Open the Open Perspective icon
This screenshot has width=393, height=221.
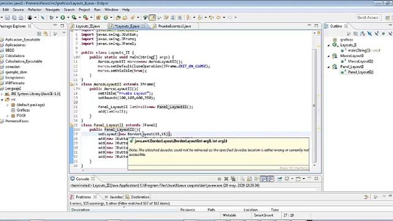pos(387,18)
